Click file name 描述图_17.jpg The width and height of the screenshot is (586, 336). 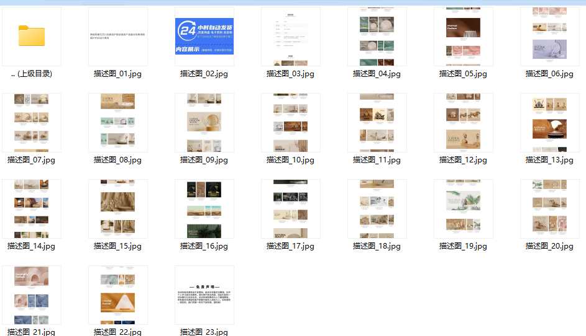click(290, 246)
